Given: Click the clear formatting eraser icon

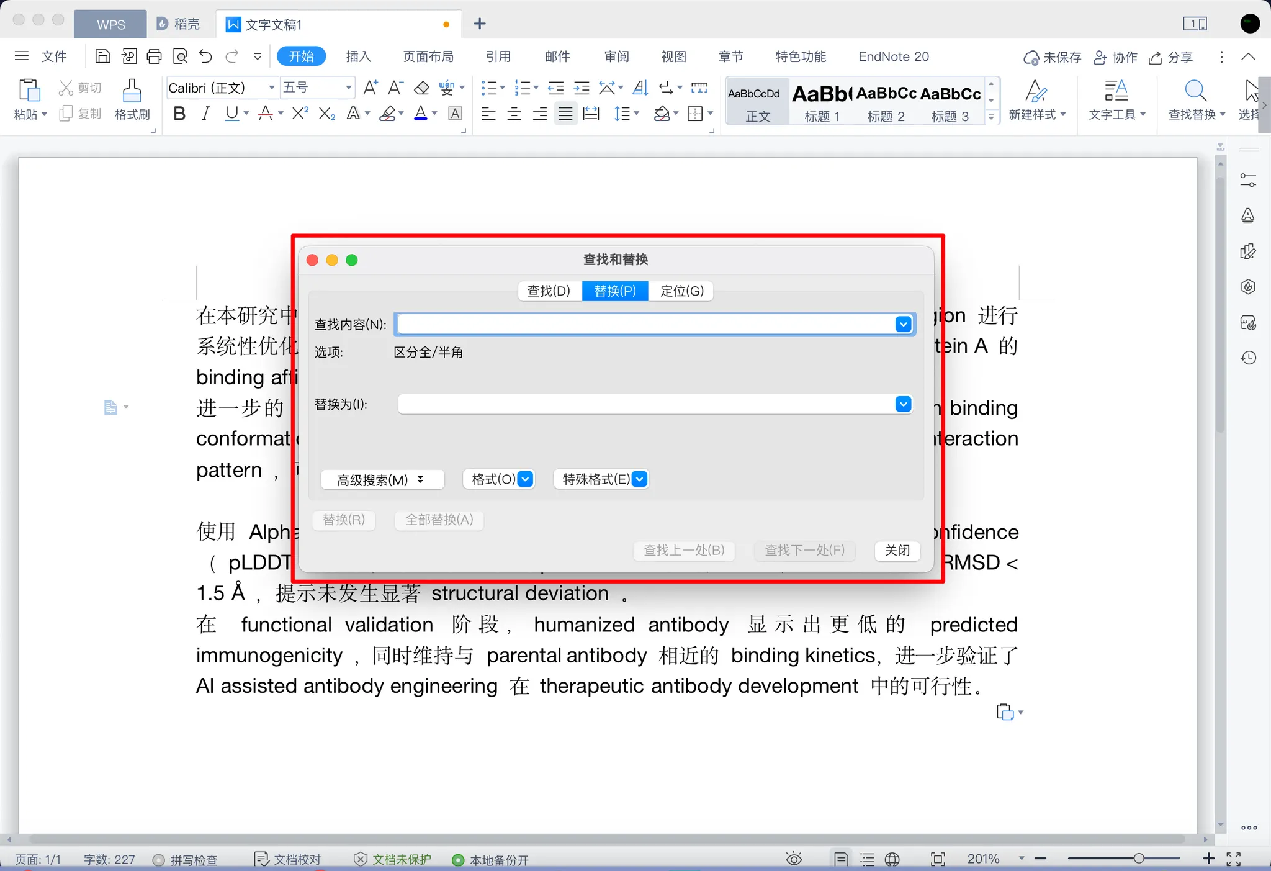Looking at the screenshot, I should coord(422,88).
